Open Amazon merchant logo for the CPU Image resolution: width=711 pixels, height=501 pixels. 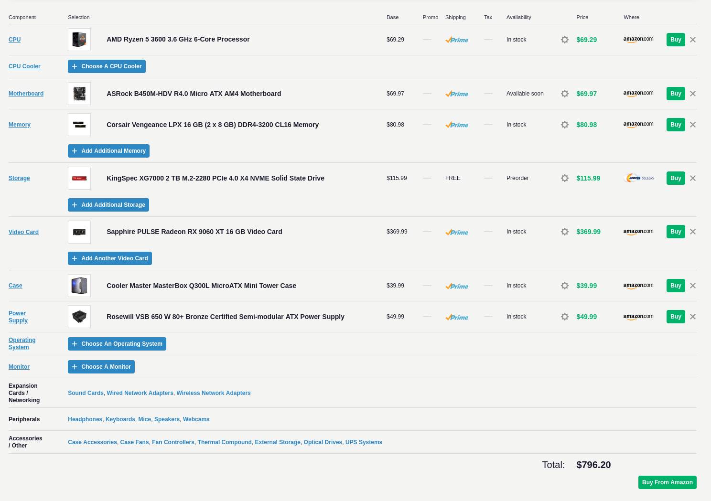(x=638, y=40)
